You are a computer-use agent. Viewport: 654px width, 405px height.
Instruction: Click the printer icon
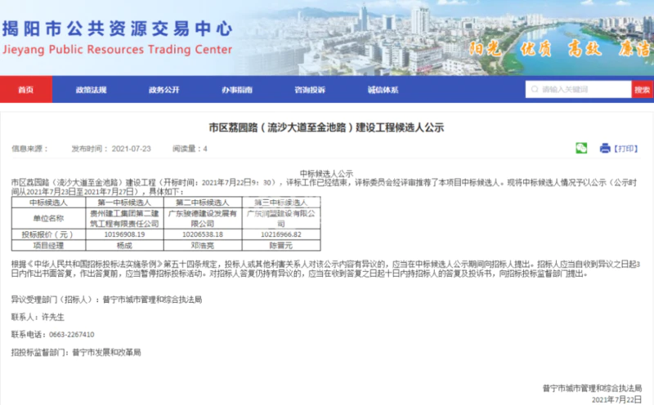tap(605, 148)
